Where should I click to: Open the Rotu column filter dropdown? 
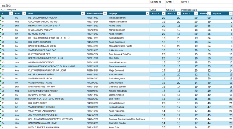pos(24,13)
